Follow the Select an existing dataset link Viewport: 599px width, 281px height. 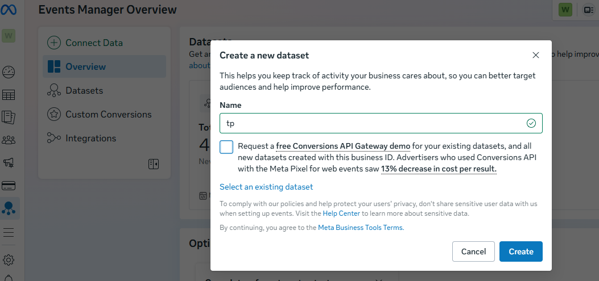(x=266, y=187)
